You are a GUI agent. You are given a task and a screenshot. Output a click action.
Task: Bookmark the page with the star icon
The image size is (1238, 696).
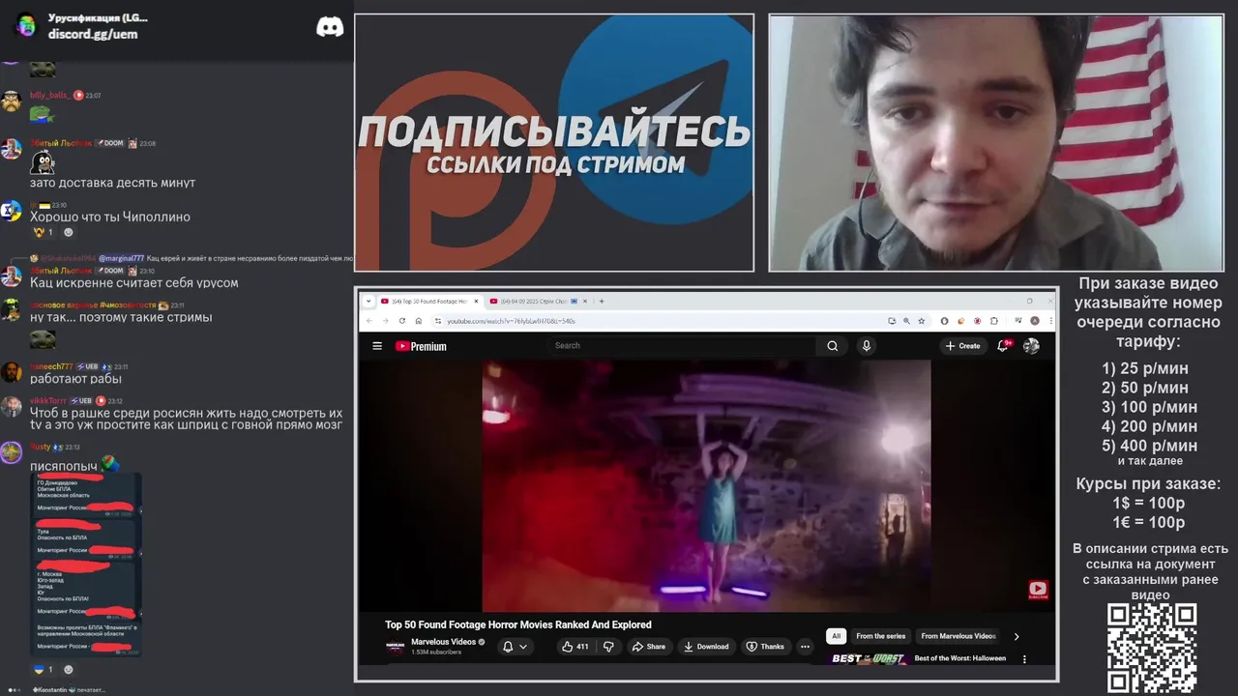click(x=922, y=321)
